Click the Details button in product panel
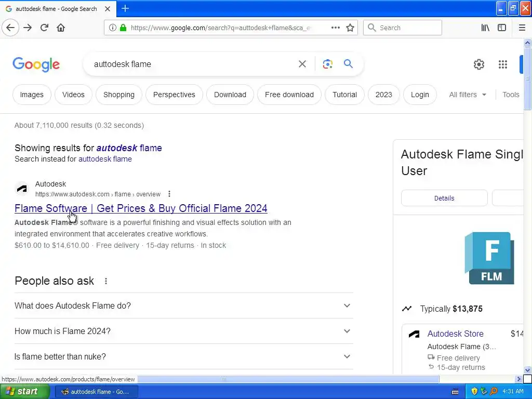This screenshot has width=532, height=399. coord(444,198)
